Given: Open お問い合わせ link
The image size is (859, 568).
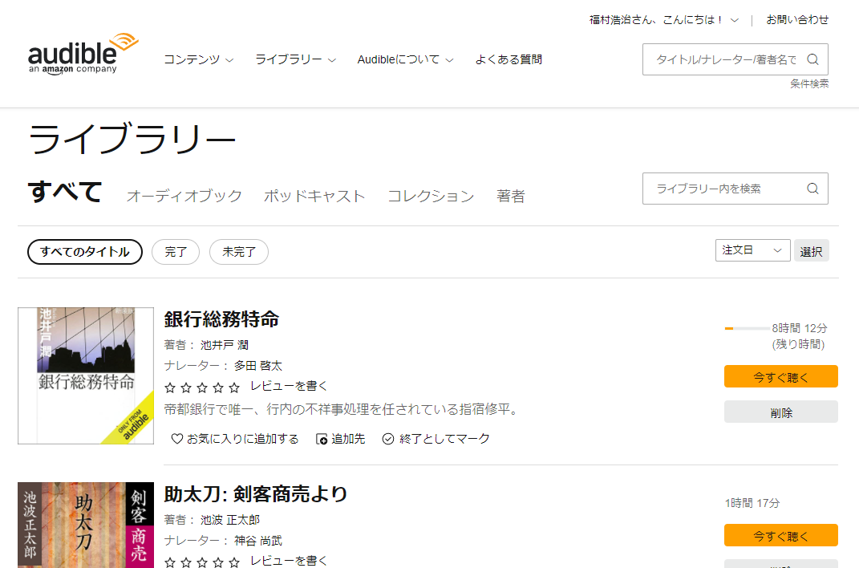Looking at the screenshot, I should coord(797,20).
